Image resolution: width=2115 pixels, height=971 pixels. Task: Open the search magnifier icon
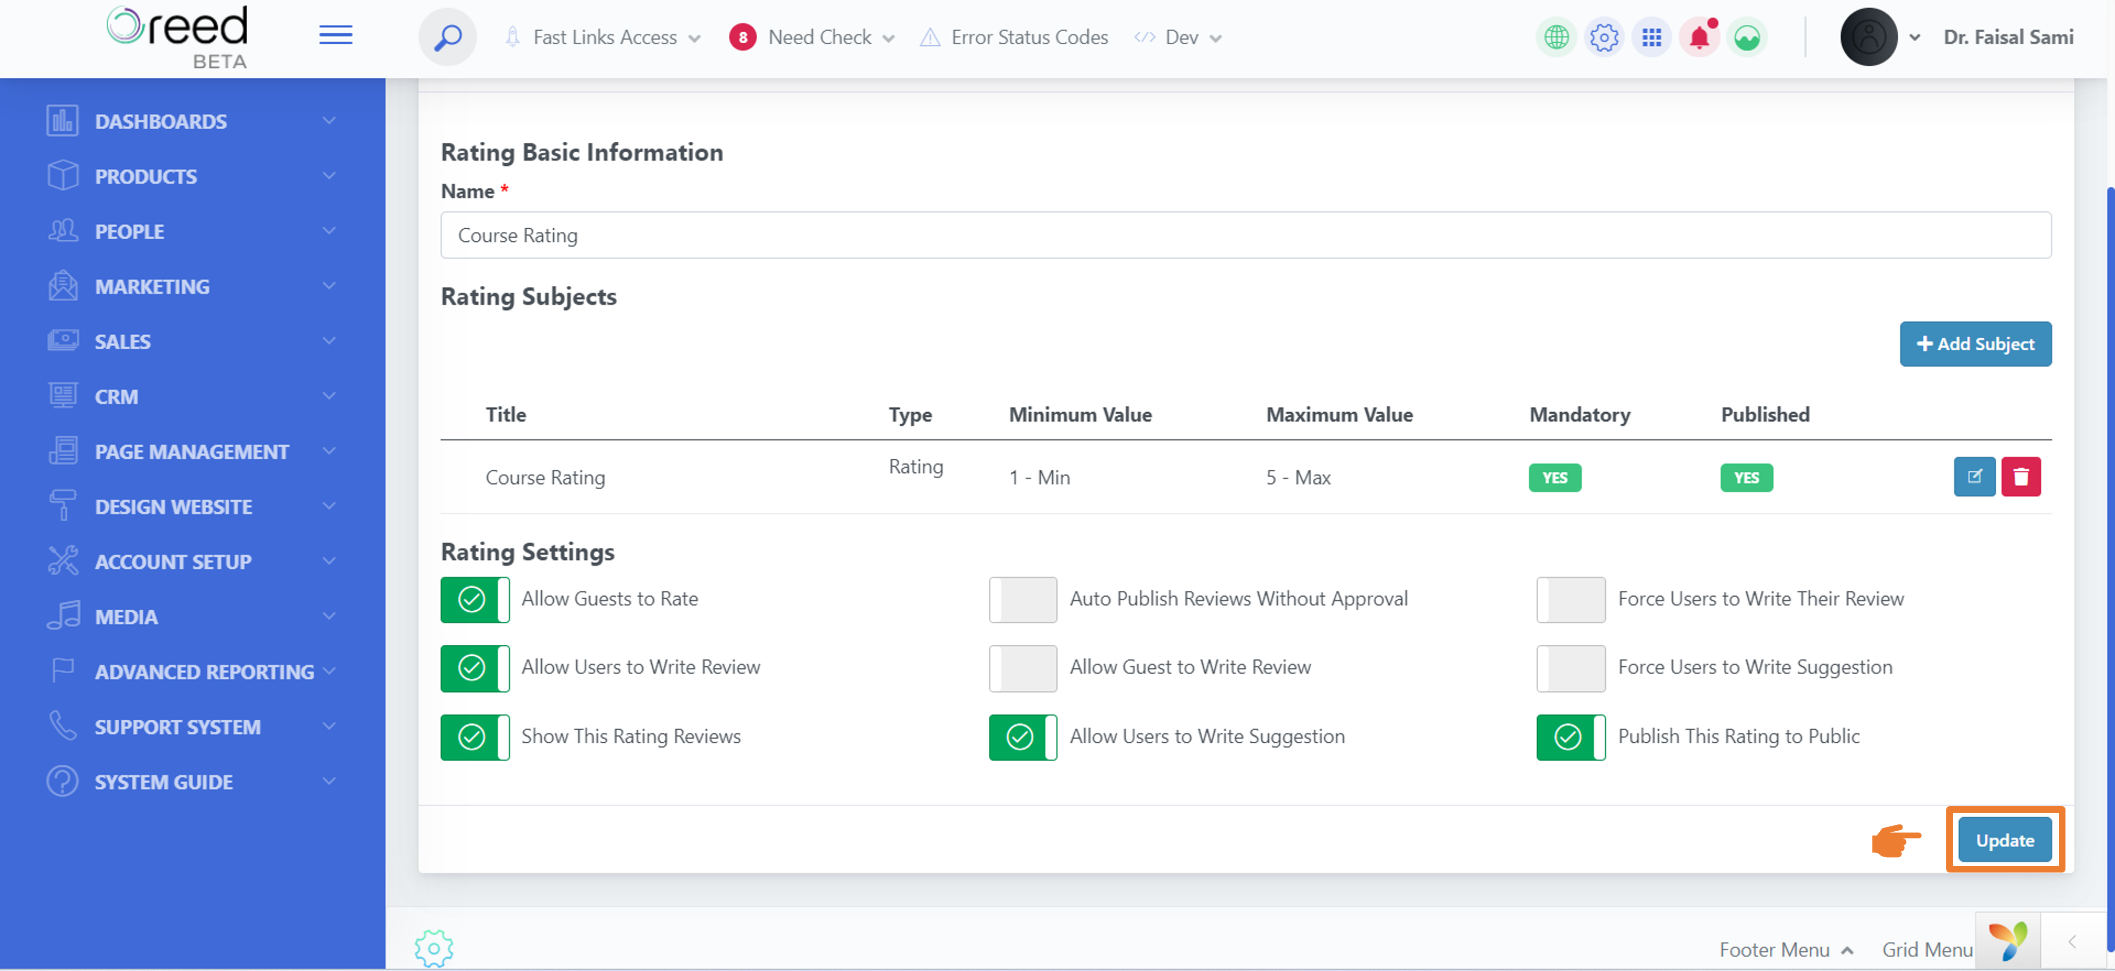pyautogui.click(x=448, y=37)
